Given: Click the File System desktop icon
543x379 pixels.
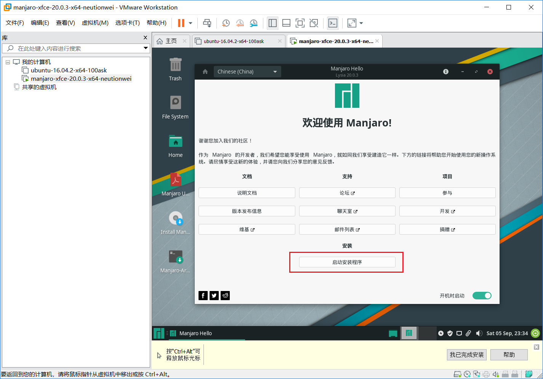Looking at the screenshot, I should pyautogui.click(x=175, y=107).
